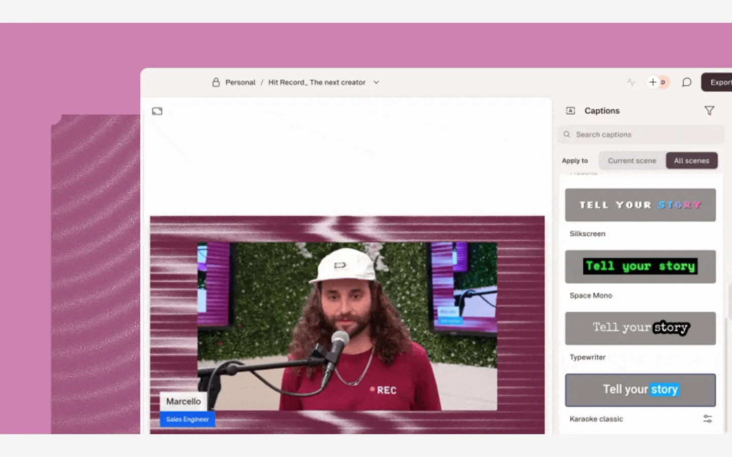
Task: Click the activity waveform icon
Action: point(631,82)
